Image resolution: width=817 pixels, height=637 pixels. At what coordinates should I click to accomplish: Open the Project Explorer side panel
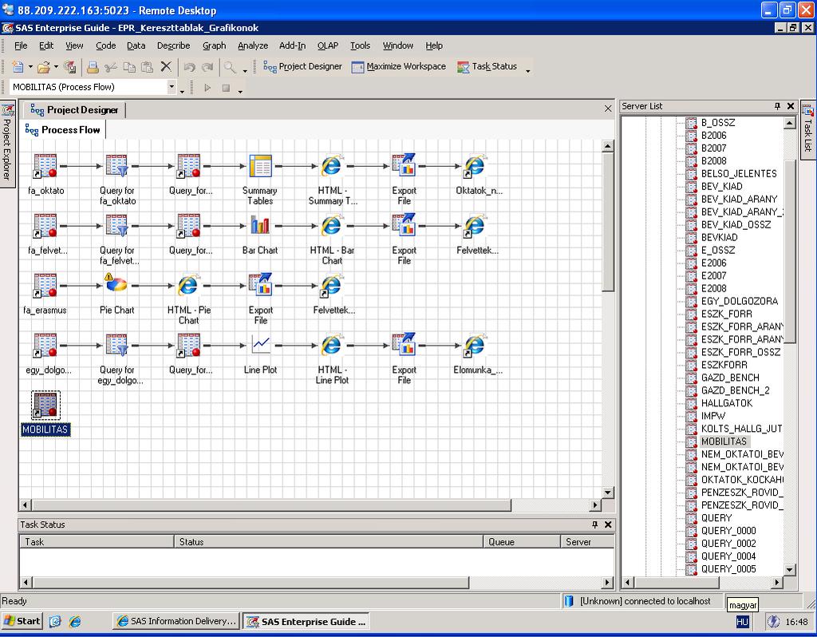6,143
